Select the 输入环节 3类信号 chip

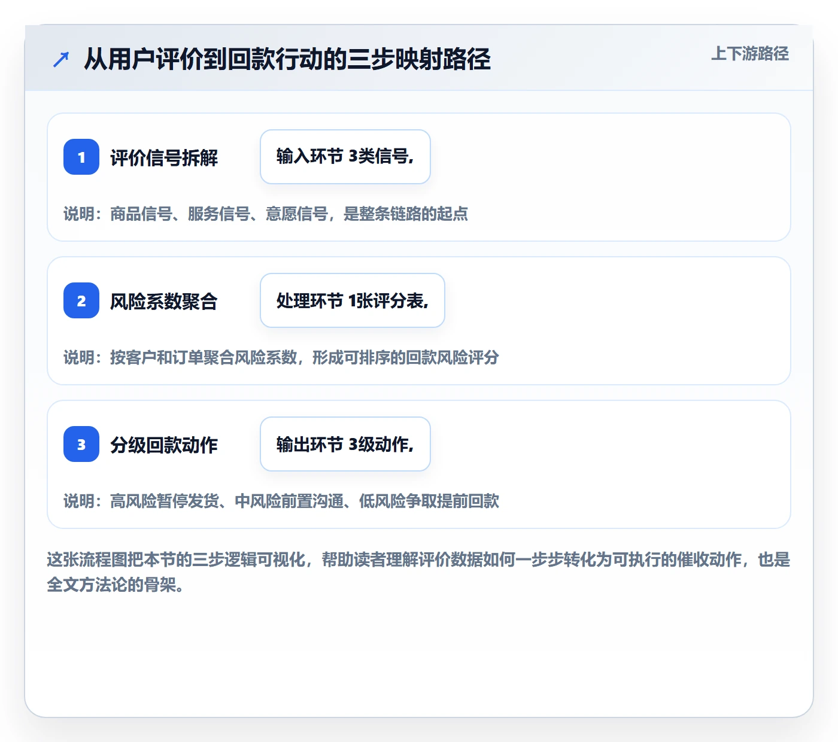[x=345, y=157]
